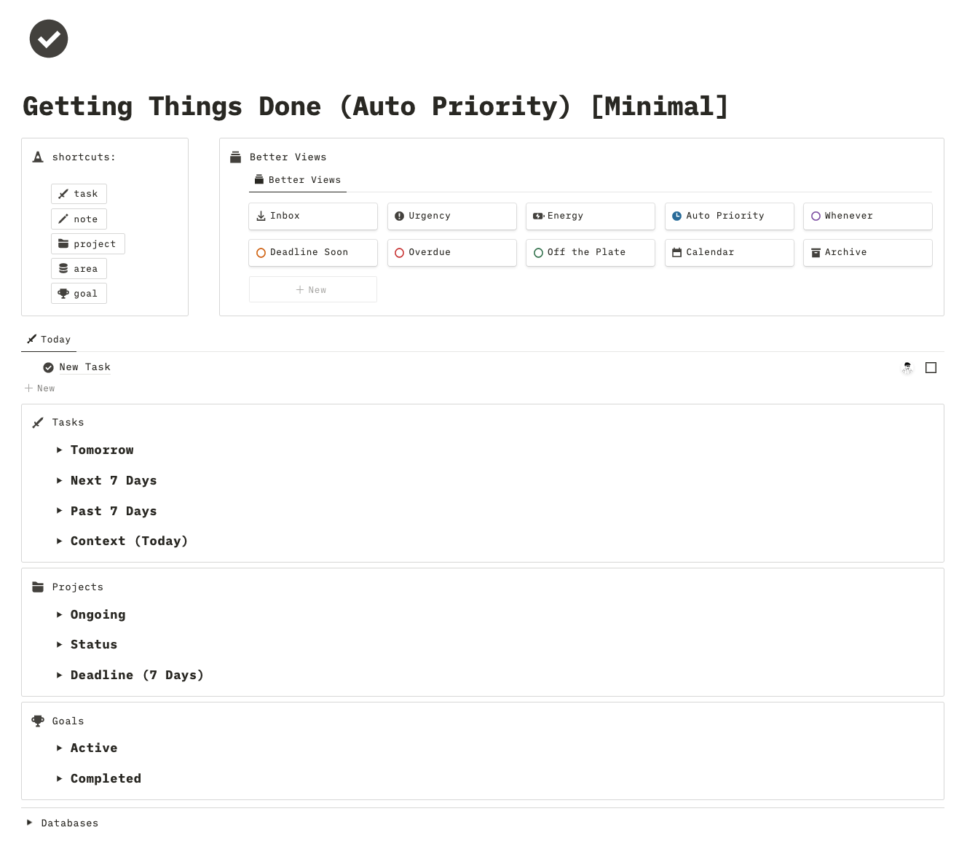Add a New view card in gallery

(x=313, y=289)
